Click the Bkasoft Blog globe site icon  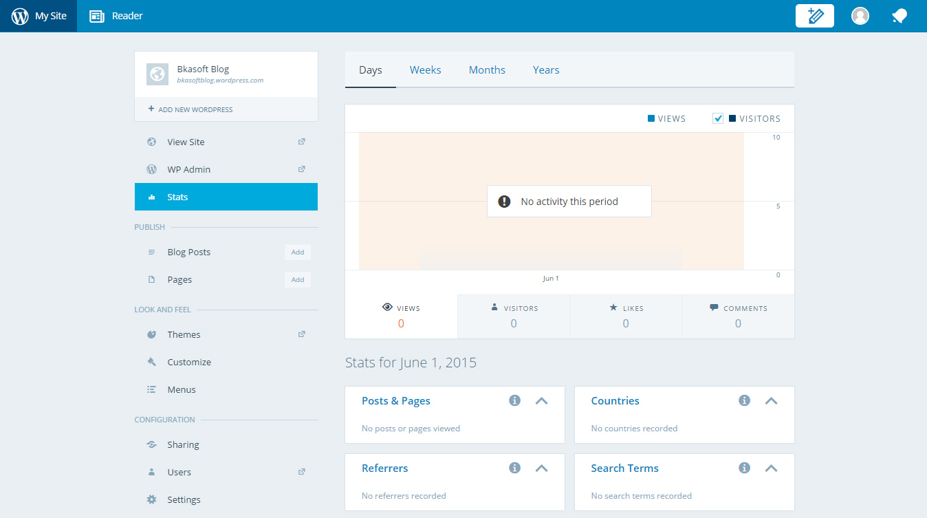pos(157,74)
